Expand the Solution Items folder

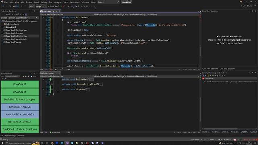(x=2, y=24)
